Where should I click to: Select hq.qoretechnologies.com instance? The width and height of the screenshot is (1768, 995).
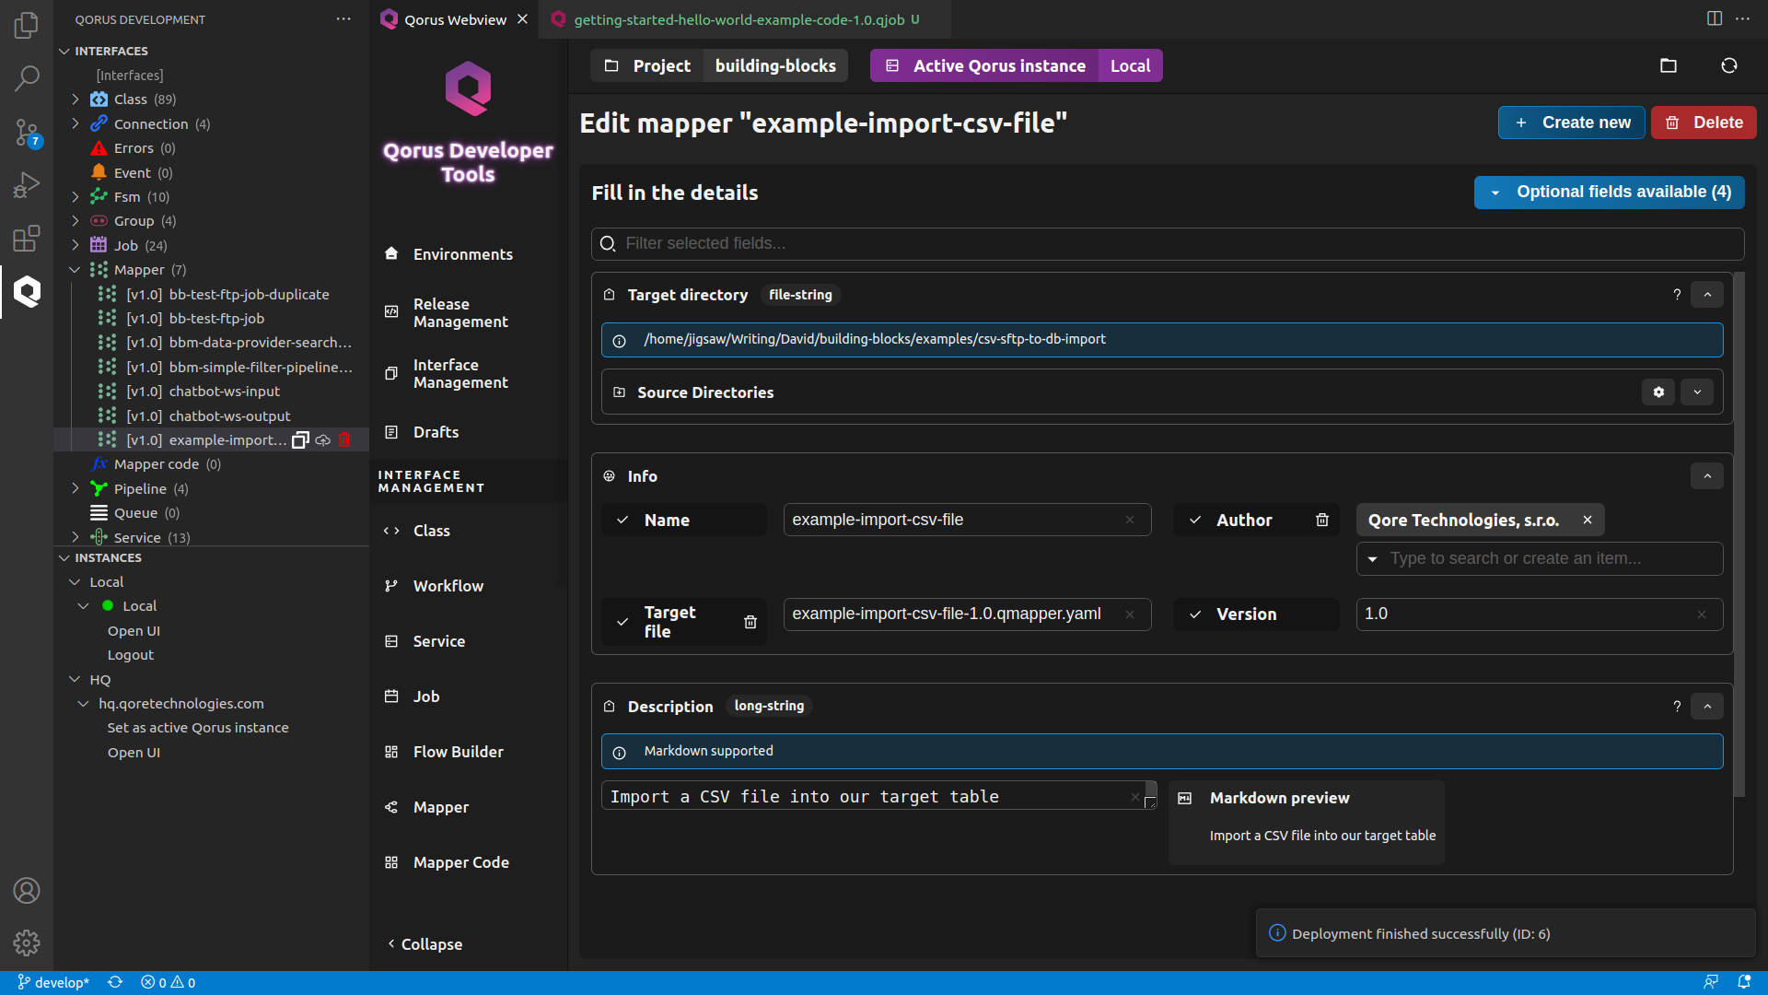pyautogui.click(x=180, y=704)
